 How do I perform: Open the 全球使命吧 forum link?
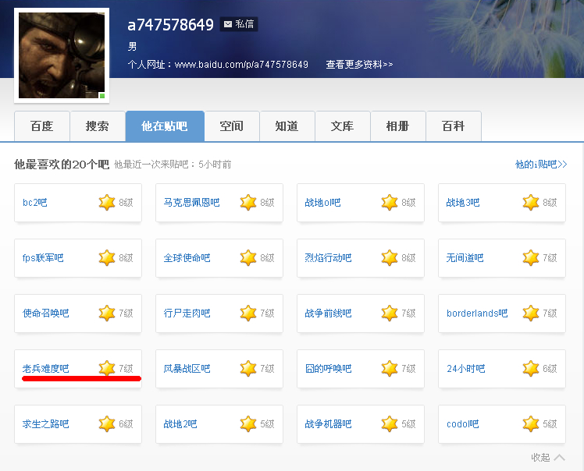point(187,258)
